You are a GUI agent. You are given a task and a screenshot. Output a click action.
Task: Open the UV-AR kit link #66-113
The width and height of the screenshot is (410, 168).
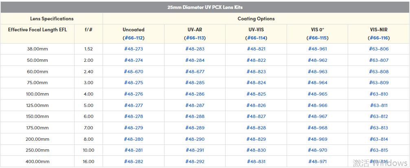[195, 38]
